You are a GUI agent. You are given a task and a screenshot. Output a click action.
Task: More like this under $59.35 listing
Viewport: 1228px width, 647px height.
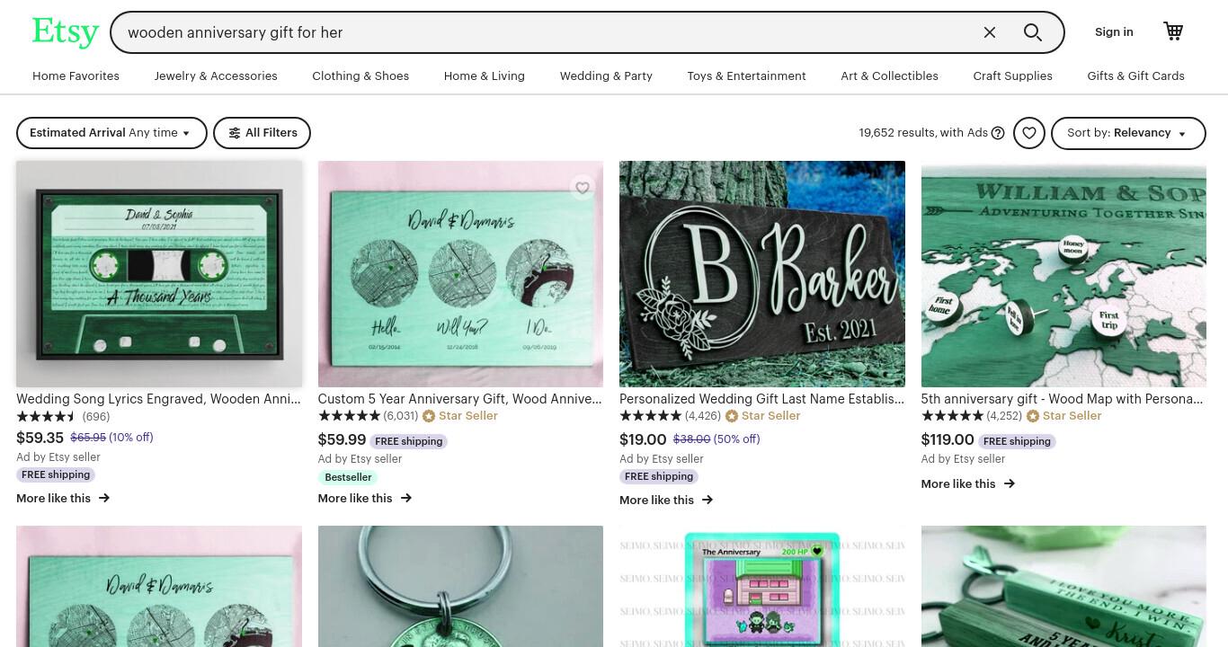(x=63, y=498)
